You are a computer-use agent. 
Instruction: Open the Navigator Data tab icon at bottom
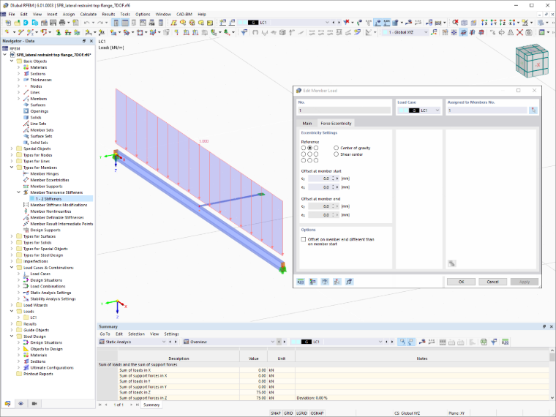click(7, 404)
